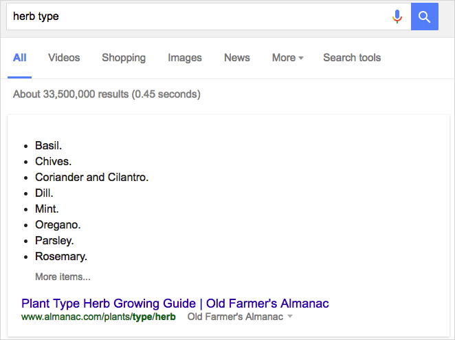The height and width of the screenshot is (340, 455).
Task: Go to the Images tab
Action: click(185, 58)
